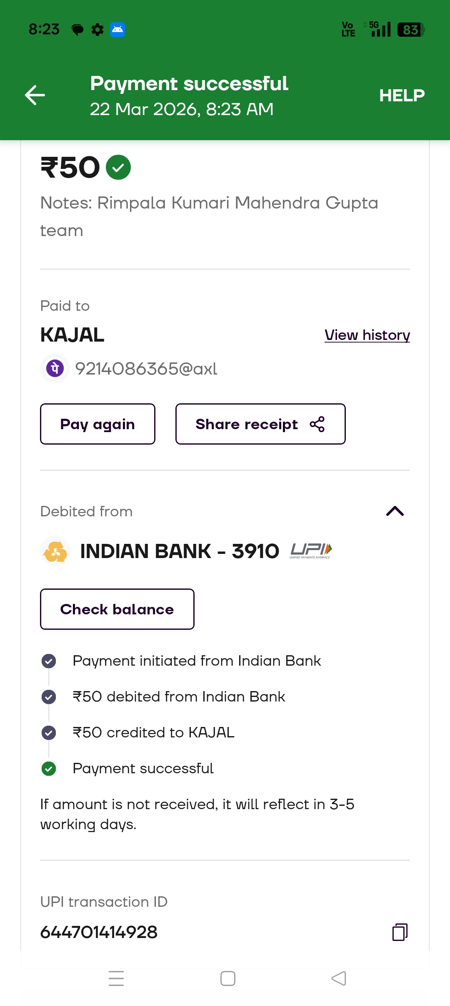Tap the Payment successful status step
The width and height of the screenshot is (450, 1006).
(x=143, y=768)
